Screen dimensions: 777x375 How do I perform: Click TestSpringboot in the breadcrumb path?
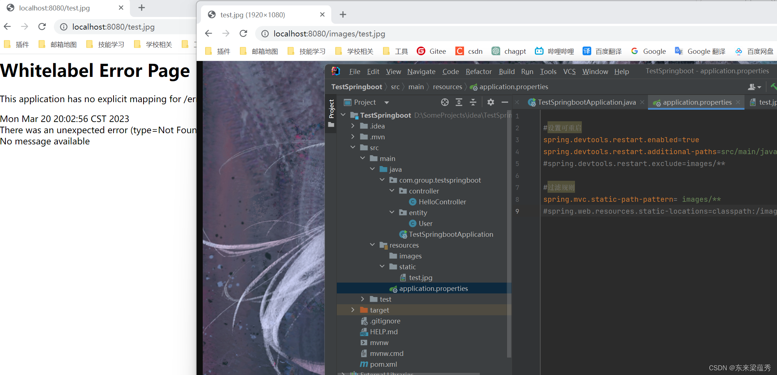[357, 87]
